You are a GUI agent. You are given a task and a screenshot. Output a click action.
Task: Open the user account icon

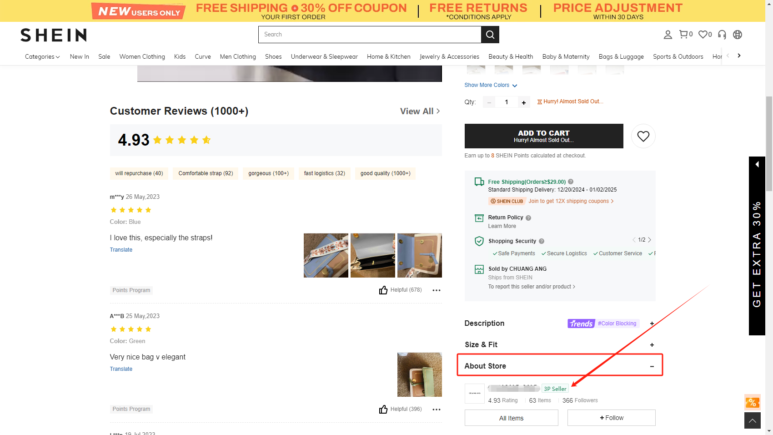(x=668, y=35)
